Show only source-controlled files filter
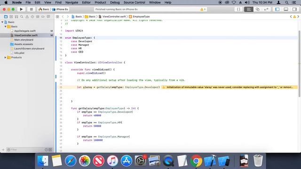The image size is (301, 169). point(50,150)
